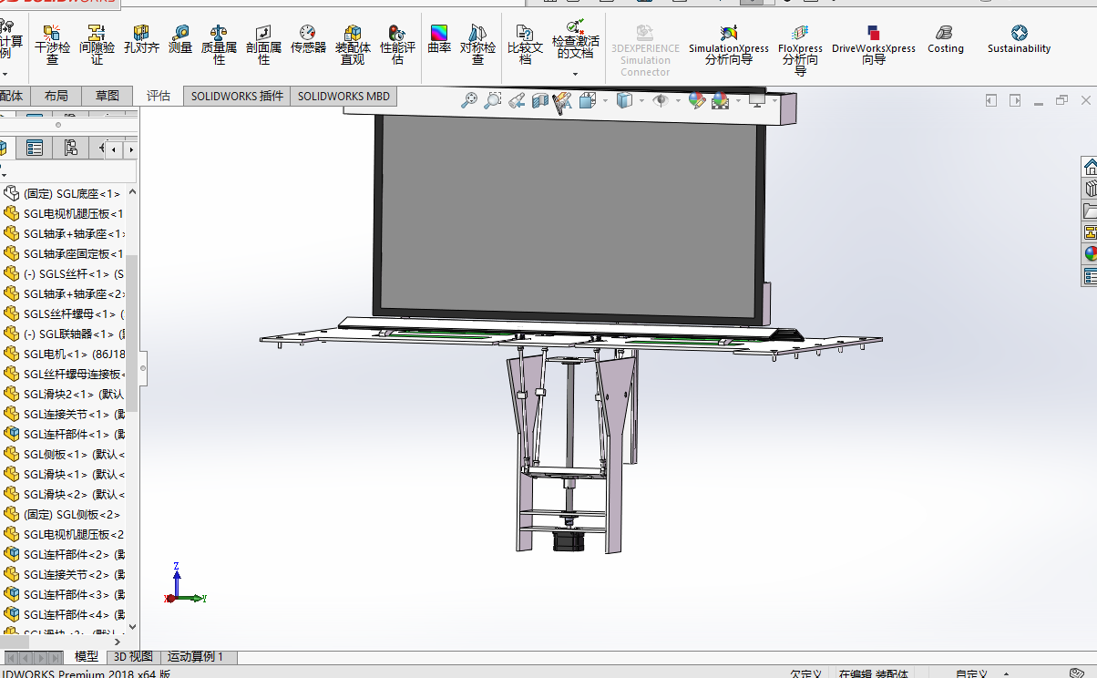The image size is (1097, 678).
Task: Open View Settings monitor dropdown arrow
Action: [x=775, y=100]
